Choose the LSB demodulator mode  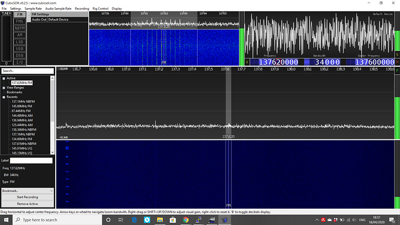[20, 42]
